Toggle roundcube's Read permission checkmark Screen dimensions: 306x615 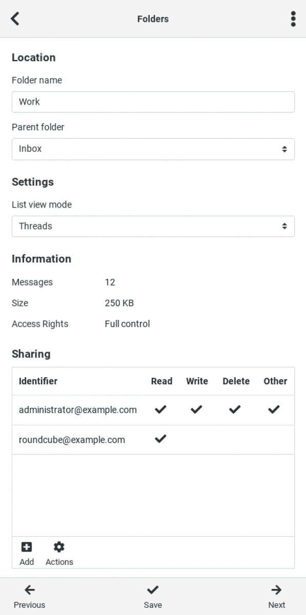pyautogui.click(x=161, y=439)
